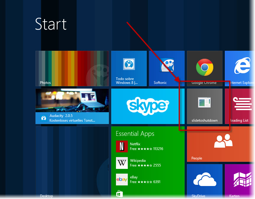Viewport: 255px width, 199px height.
Task: Click the Essential Apps heading
Action: pos(135,134)
